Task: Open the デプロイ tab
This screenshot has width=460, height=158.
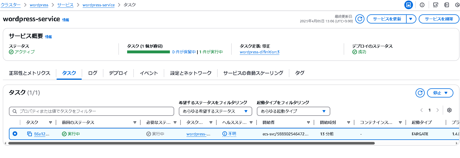Action: (118, 73)
